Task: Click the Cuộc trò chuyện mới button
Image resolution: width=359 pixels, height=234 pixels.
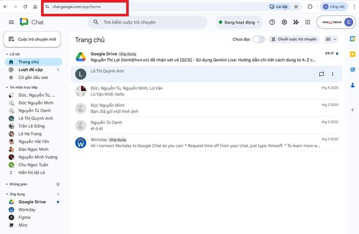Action: point(32,39)
